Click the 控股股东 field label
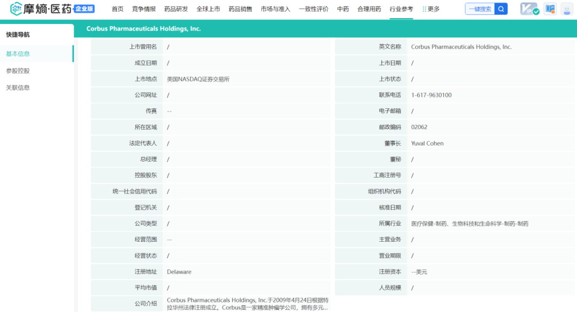 tap(145, 175)
